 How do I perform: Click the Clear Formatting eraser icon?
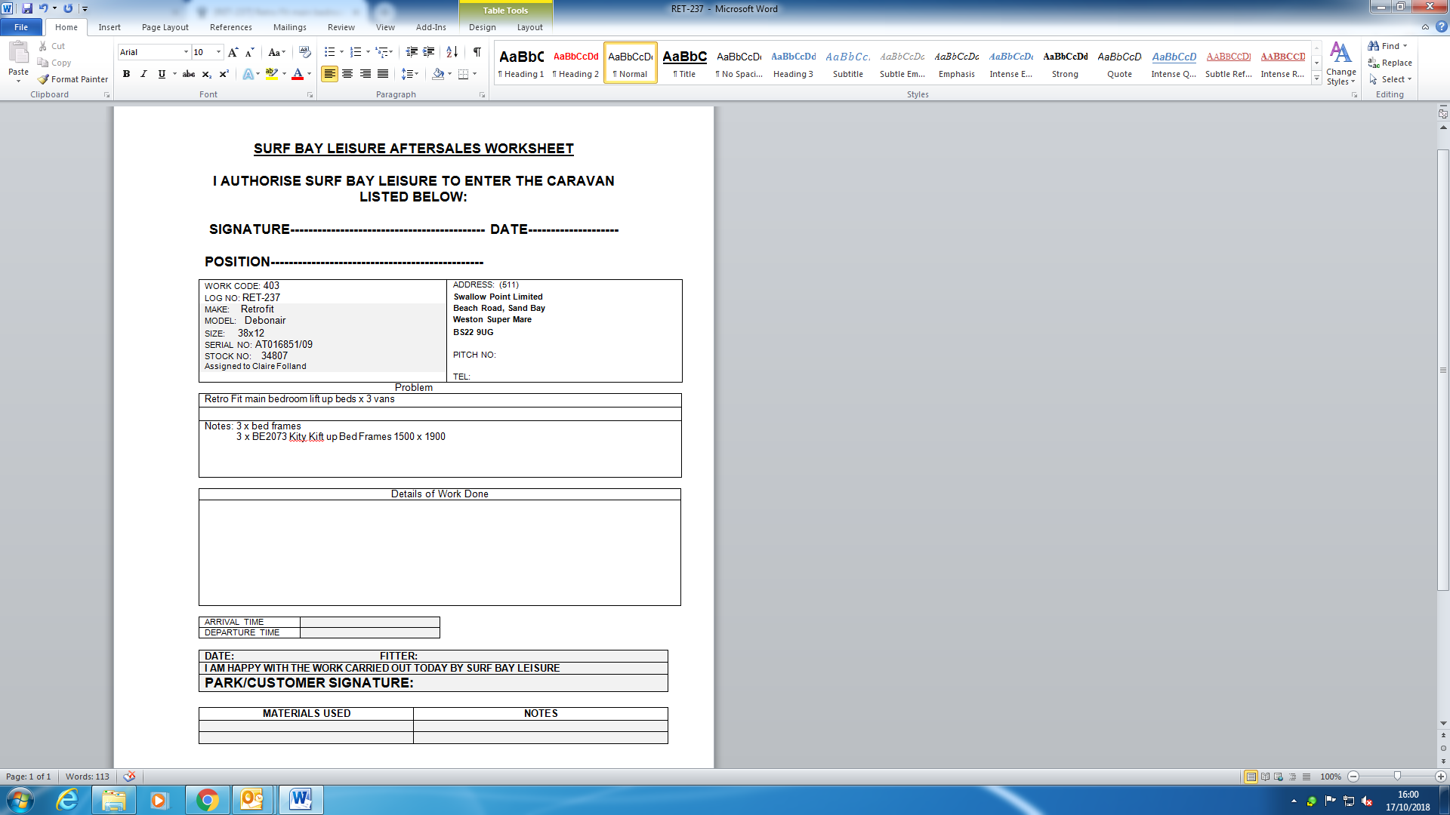point(305,52)
